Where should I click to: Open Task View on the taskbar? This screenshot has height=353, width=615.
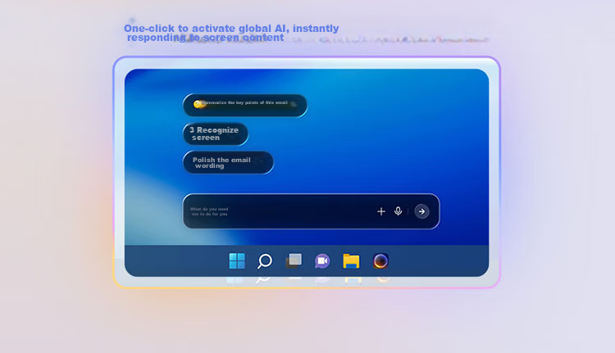(x=294, y=261)
